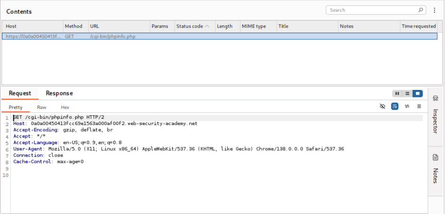Switch to the Raw view tab
This screenshot has height=214, width=445.
(42, 107)
